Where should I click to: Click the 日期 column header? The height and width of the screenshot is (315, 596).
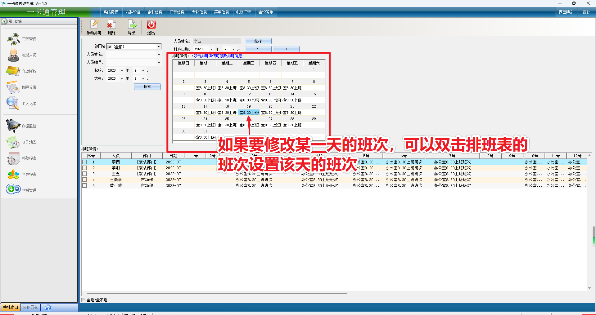pyautogui.click(x=173, y=156)
